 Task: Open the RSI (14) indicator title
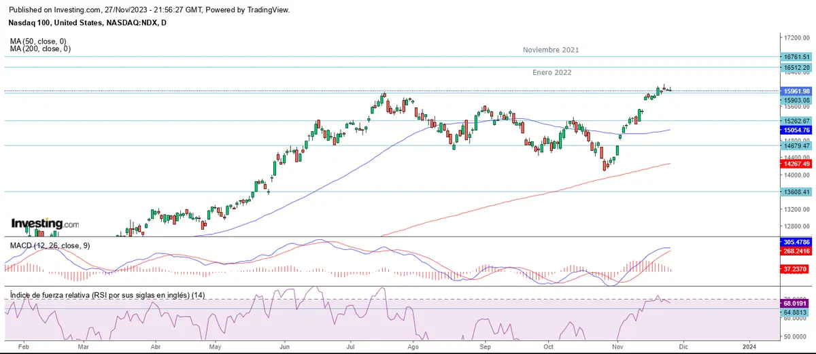tap(107, 295)
